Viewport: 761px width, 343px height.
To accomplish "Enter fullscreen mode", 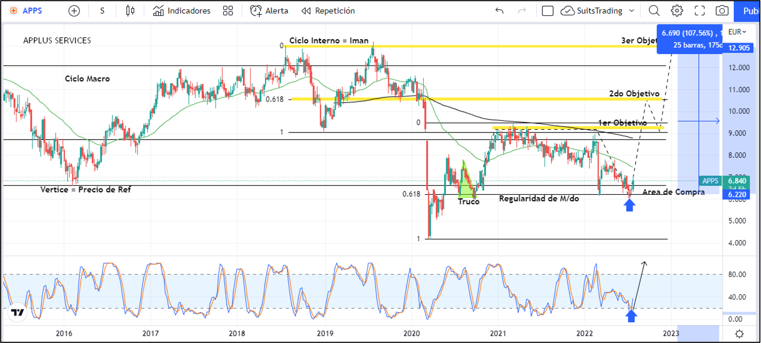I will (700, 11).
